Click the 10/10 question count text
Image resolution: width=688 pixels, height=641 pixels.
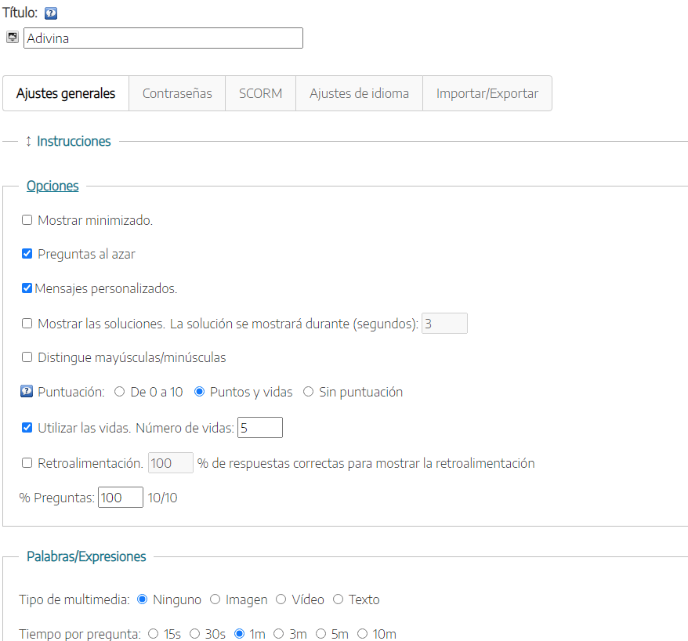click(162, 498)
